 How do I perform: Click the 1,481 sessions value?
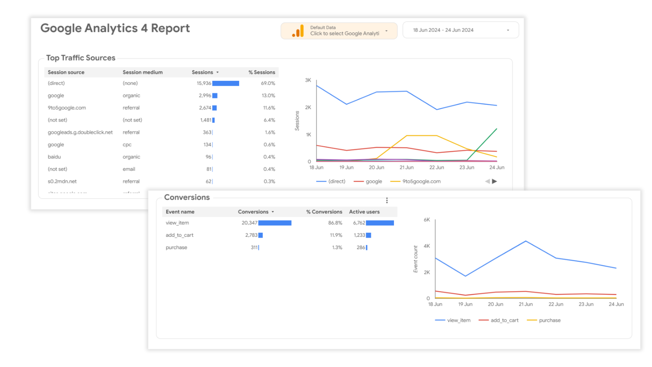(205, 120)
